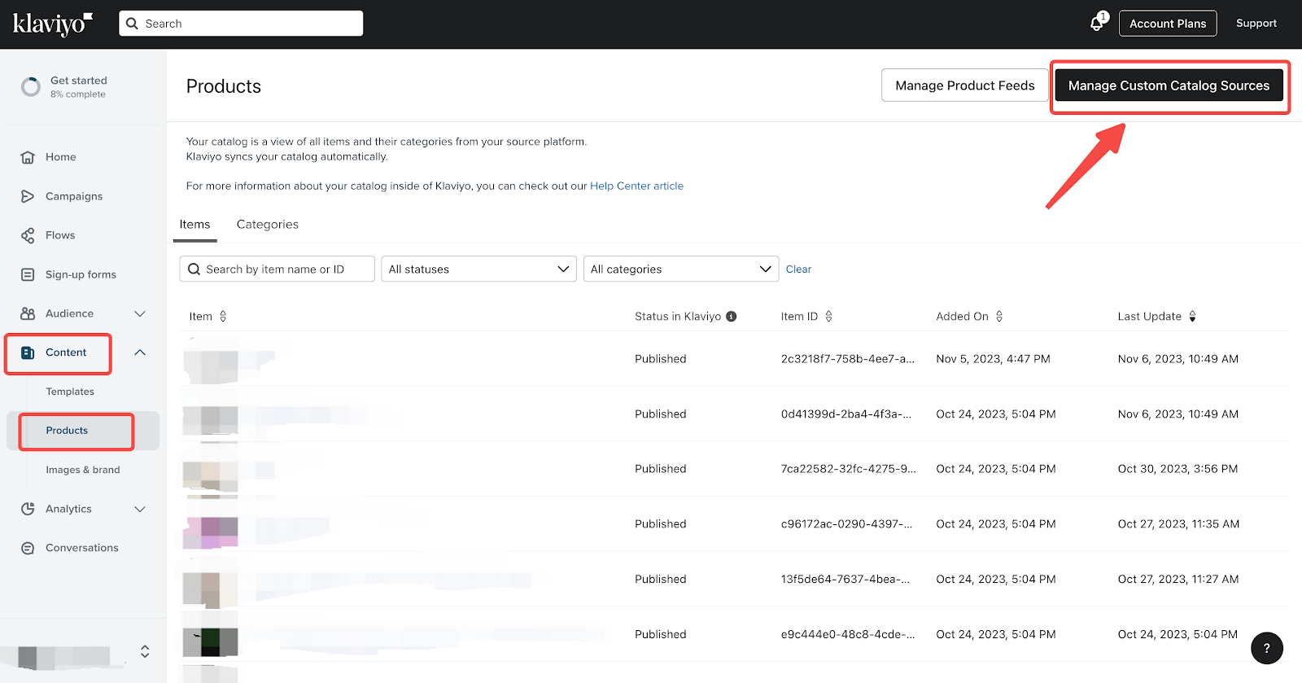Screen dimensions: 1302x683
Task: Toggle Last Update sort order
Action: point(1192,317)
